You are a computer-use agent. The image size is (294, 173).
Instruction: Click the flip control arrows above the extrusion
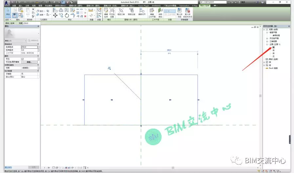(109, 68)
